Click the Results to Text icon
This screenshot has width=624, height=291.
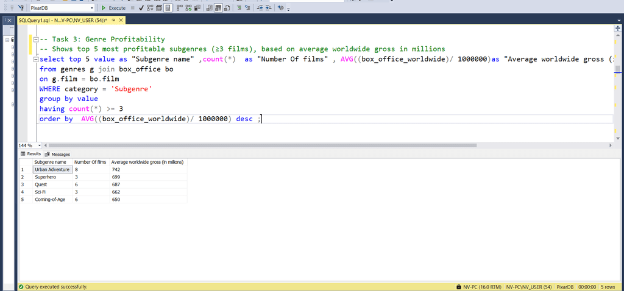[x=210, y=8]
